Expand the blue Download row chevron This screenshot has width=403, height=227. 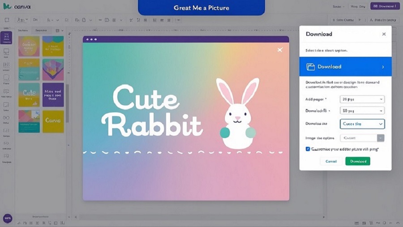coord(383,67)
